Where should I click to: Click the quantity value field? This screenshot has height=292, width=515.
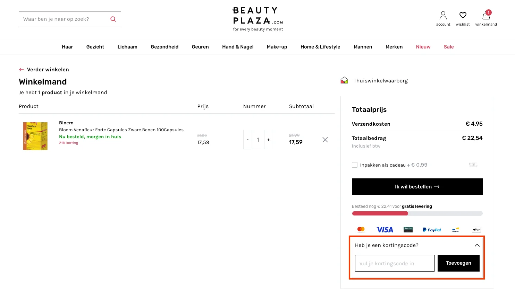[x=258, y=140]
